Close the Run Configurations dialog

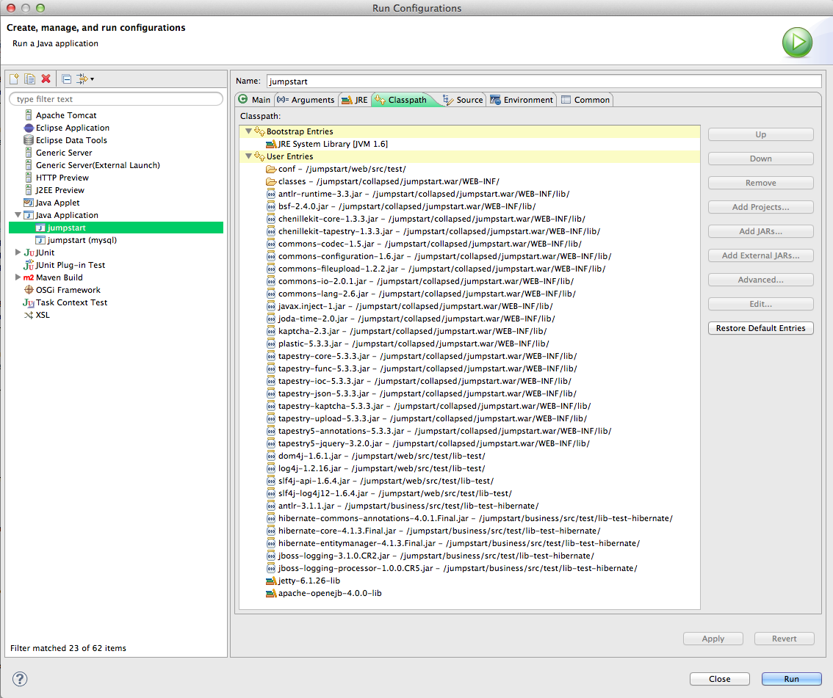coord(720,679)
